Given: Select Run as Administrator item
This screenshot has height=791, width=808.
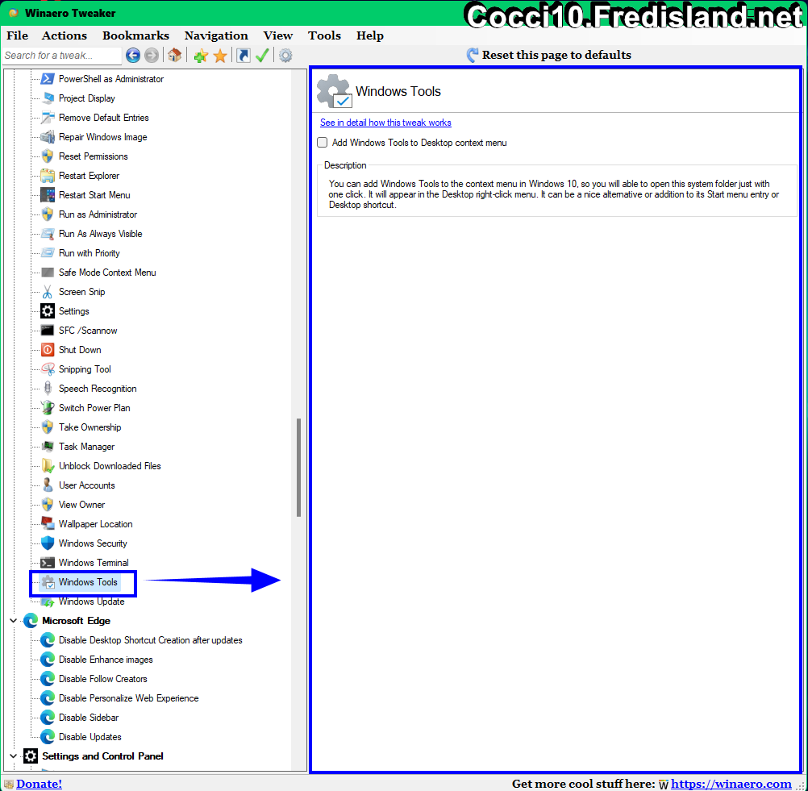Looking at the screenshot, I should point(98,214).
